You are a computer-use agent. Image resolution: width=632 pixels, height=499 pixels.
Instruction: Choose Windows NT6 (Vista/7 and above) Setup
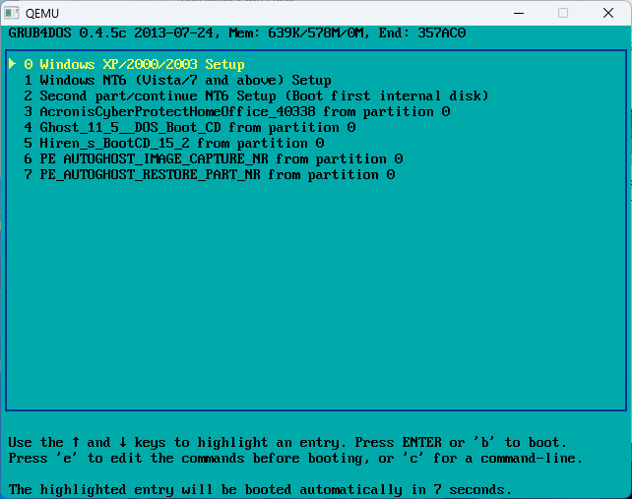pyautogui.click(x=177, y=80)
